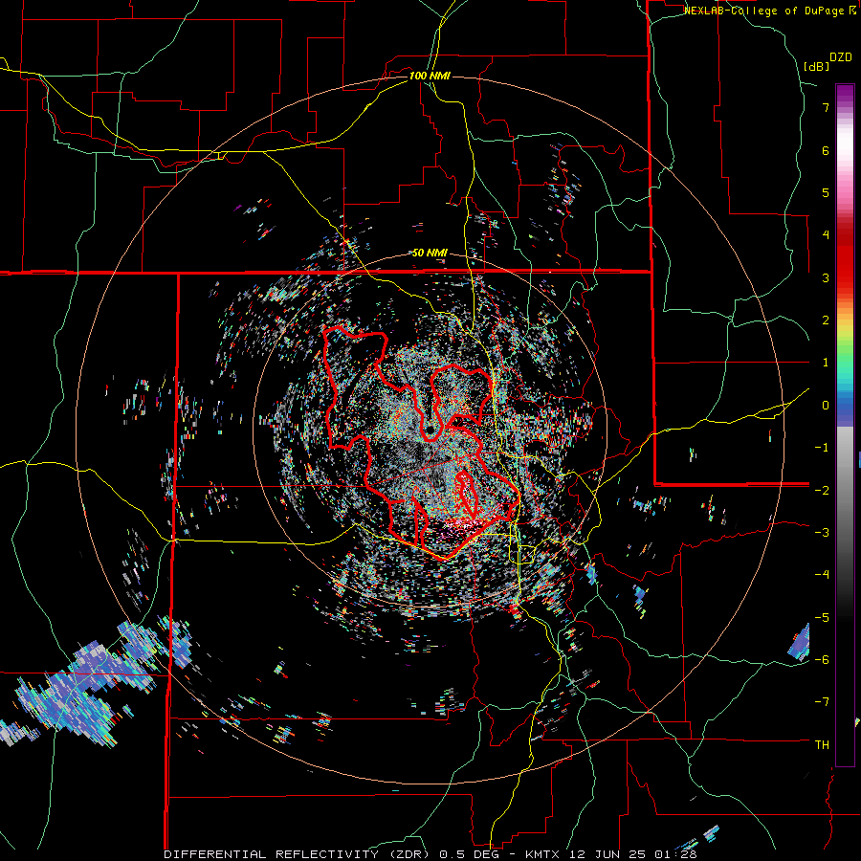Click the colorbar value 5 label
The height and width of the screenshot is (861, 861).
tap(826, 192)
